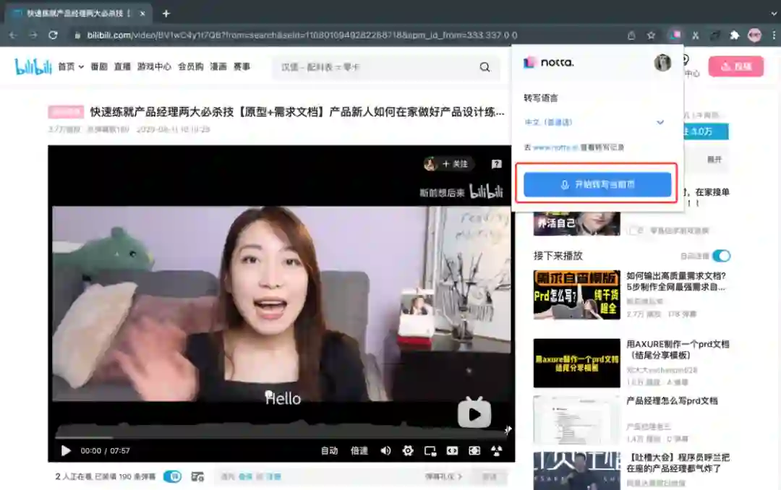Click 弹幕礼仪 link

(443, 476)
